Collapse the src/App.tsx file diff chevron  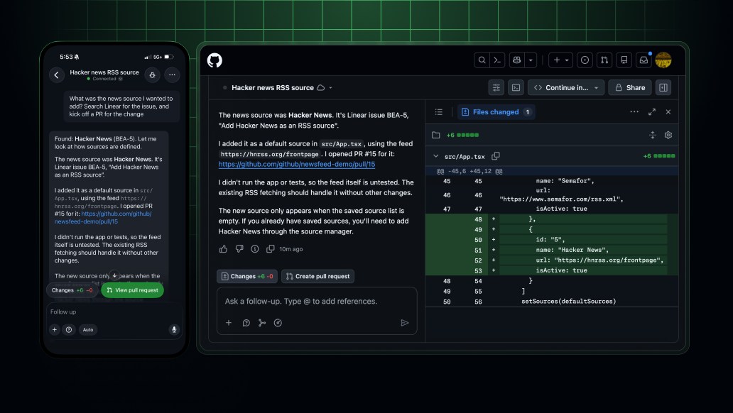pos(435,156)
